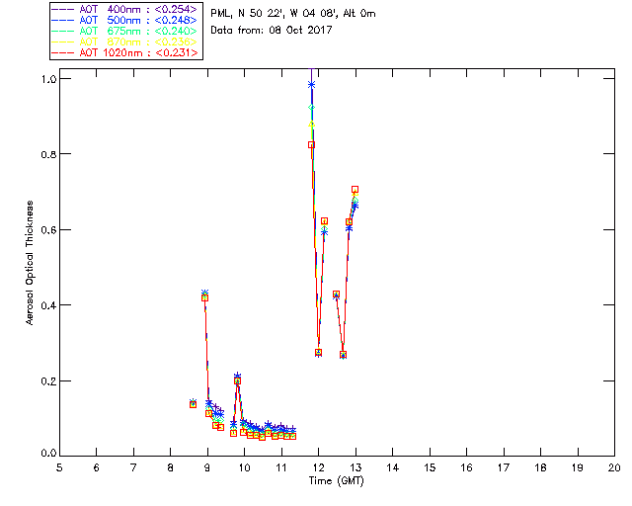The height and width of the screenshot is (506, 632).
Task: Click the 'Data from: 08 Oct 2017' text
Action: pyautogui.click(x=272, y=31)
